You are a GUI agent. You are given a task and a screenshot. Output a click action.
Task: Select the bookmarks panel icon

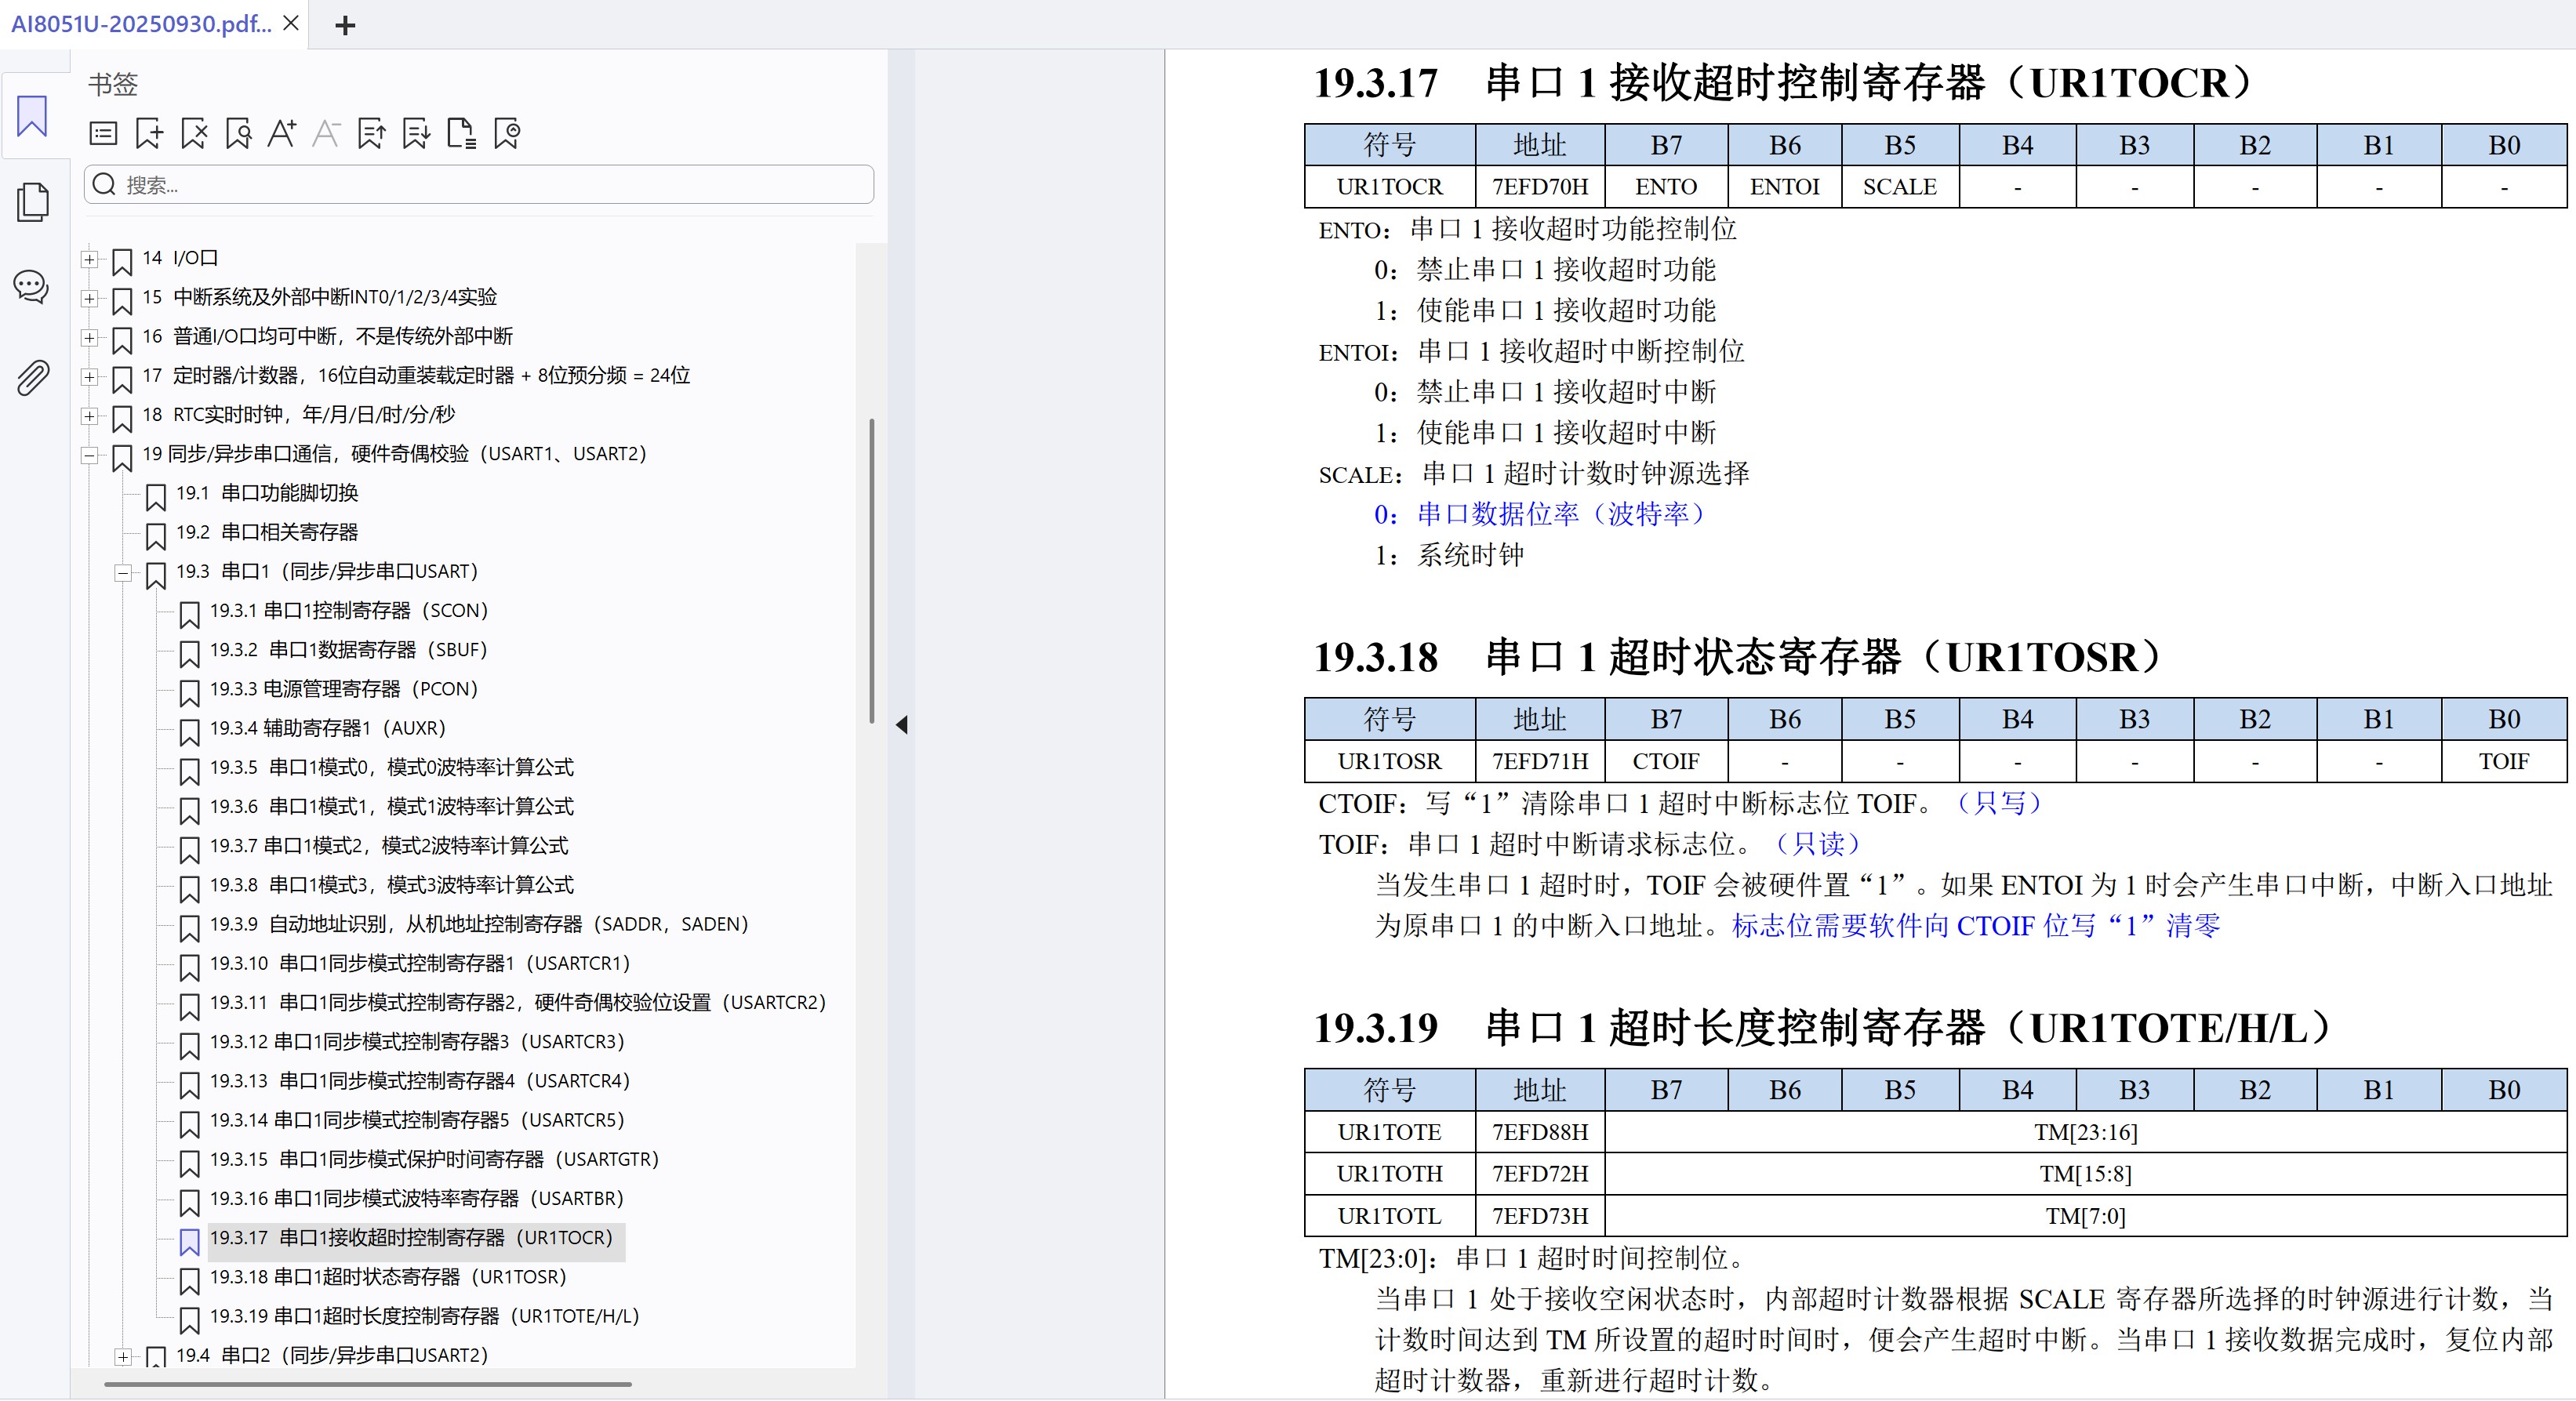tap(31, 116)
